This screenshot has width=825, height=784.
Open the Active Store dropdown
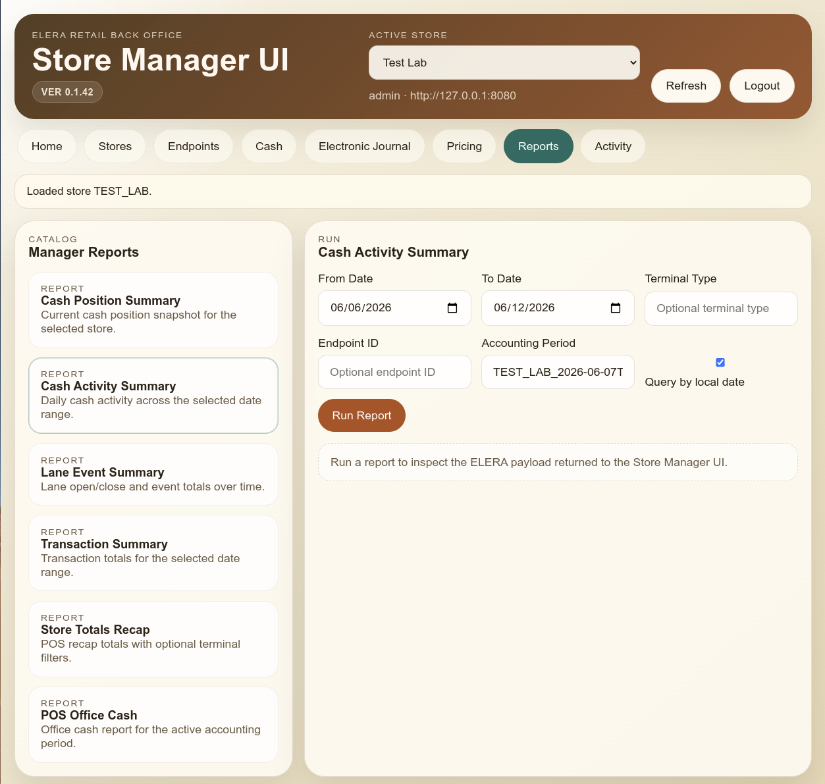(504, 63)
